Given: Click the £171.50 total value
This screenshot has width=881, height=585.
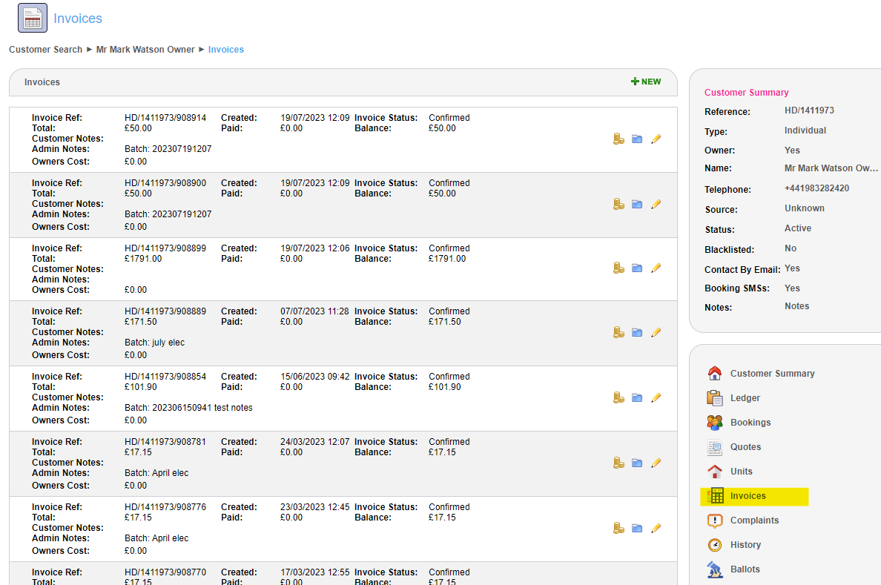Looking at the screenshot, I should click(x=140, y=322).
